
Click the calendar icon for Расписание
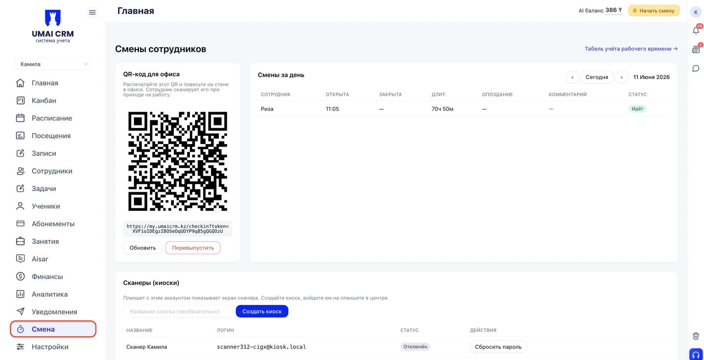coord(21,118)
